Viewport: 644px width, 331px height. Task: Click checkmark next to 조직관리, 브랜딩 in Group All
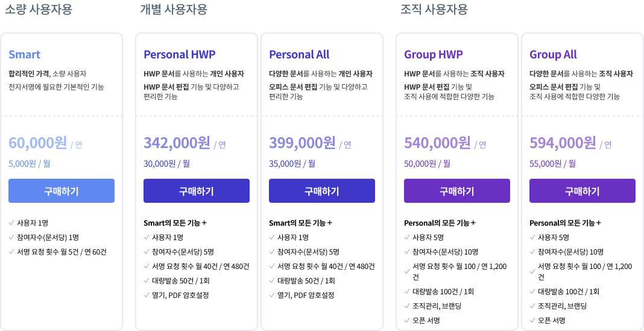(532, 306)
